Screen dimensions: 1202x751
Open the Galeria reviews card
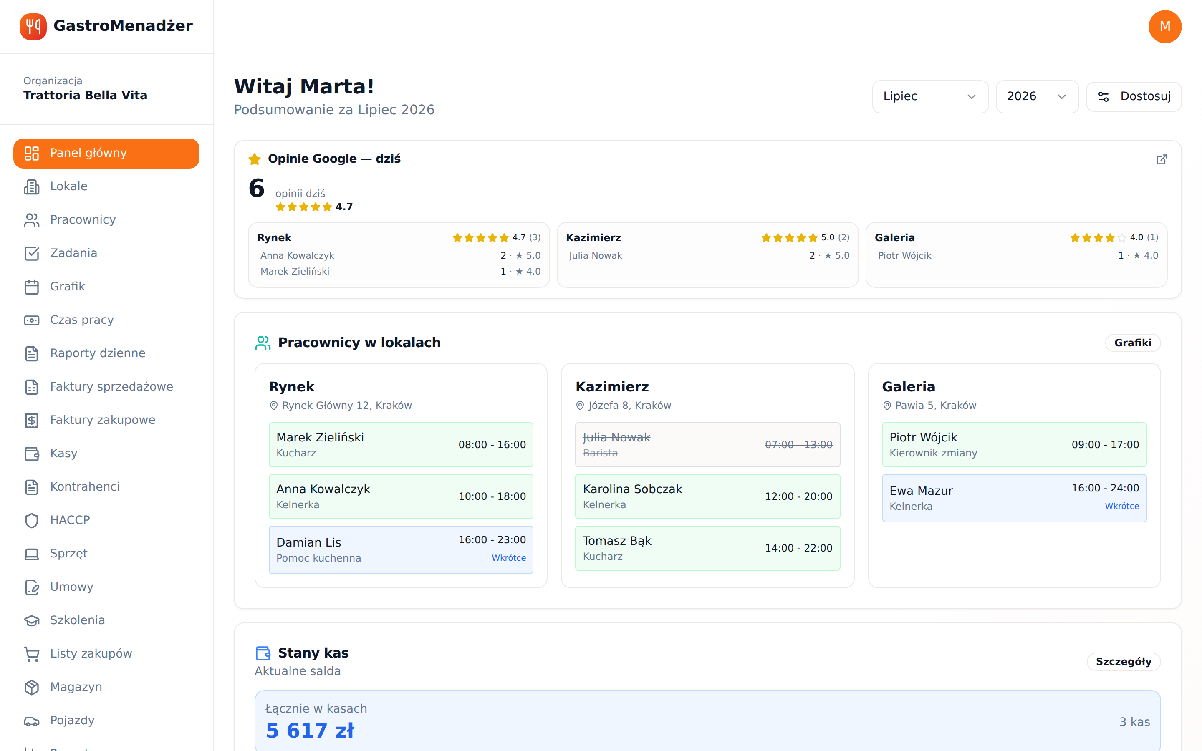tap(1016, 255)
